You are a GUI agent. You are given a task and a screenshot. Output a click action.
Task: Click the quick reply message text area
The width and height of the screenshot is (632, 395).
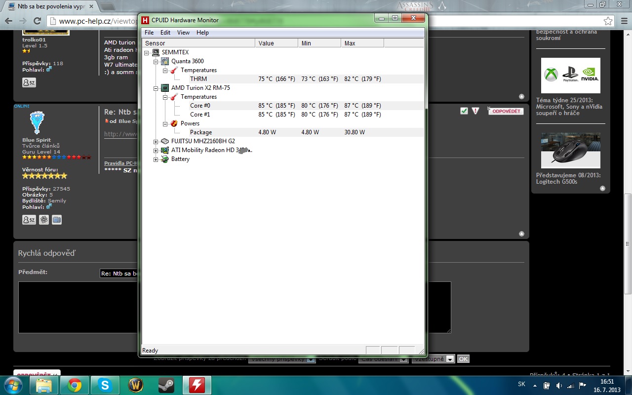pyautogui.click(x=235, y=307)
